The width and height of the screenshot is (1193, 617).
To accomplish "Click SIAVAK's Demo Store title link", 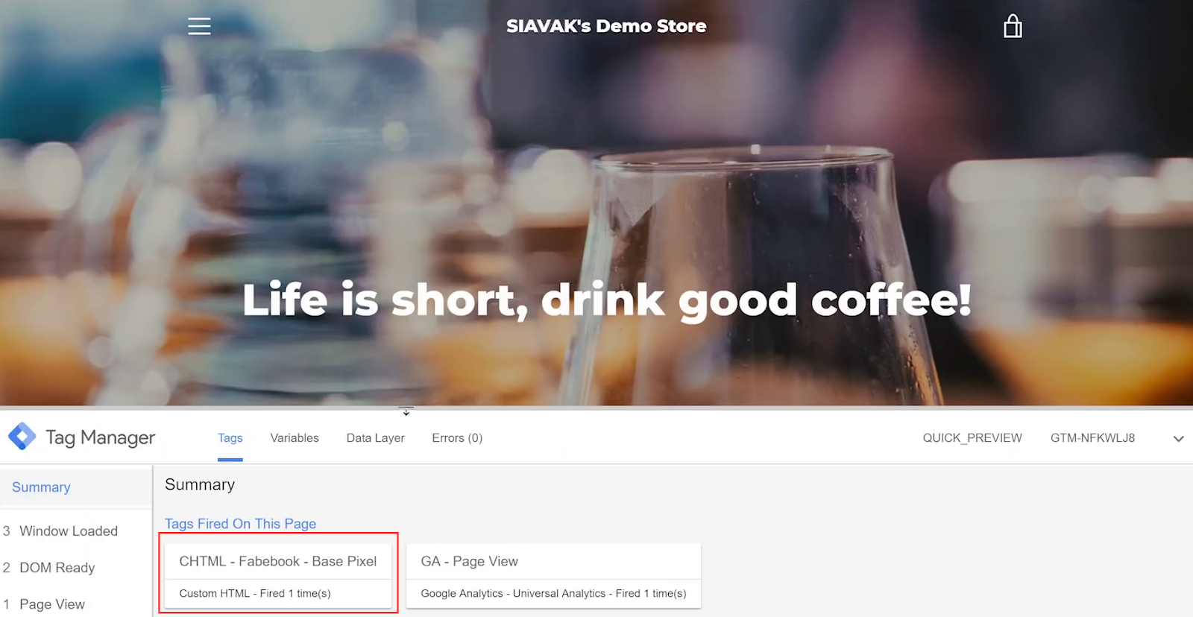I will point(606,26).
